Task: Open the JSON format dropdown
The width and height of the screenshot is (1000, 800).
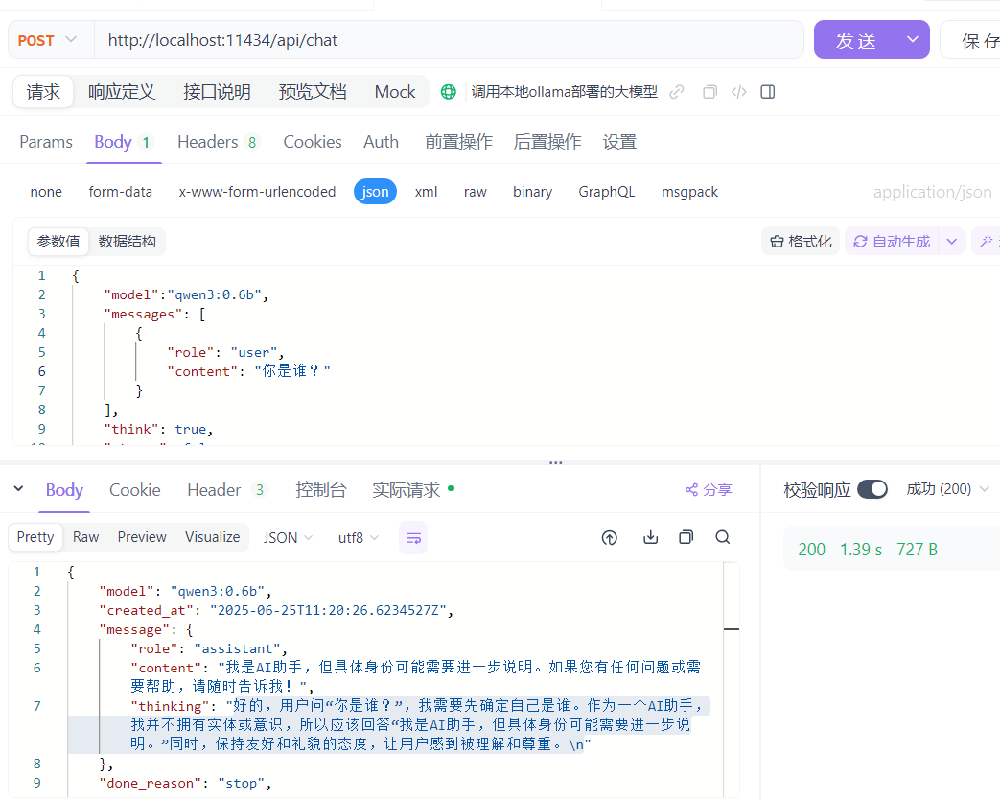Action: click(286, 537)
